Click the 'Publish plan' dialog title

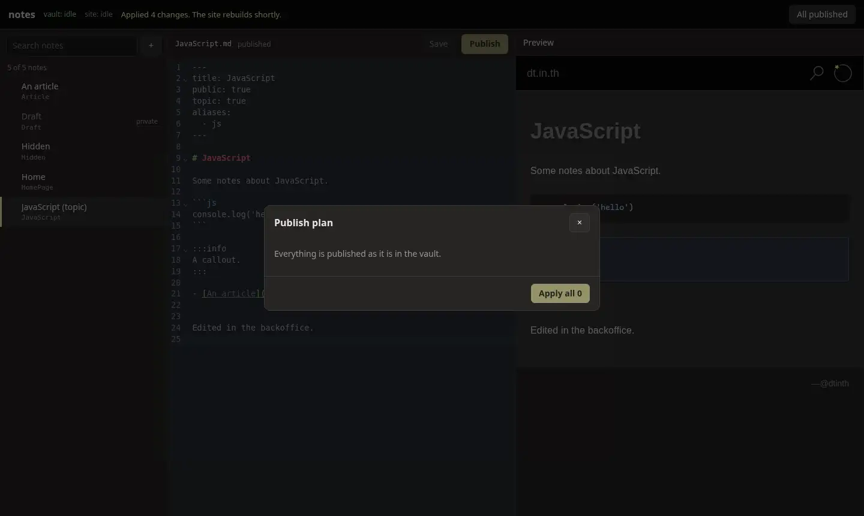pos(304,223)
